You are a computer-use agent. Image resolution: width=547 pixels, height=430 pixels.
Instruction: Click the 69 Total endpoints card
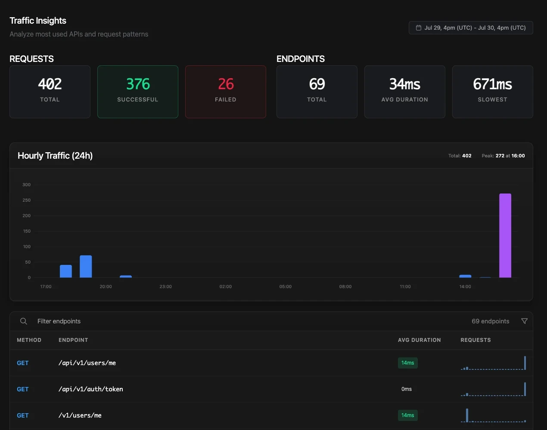[317, 92]
